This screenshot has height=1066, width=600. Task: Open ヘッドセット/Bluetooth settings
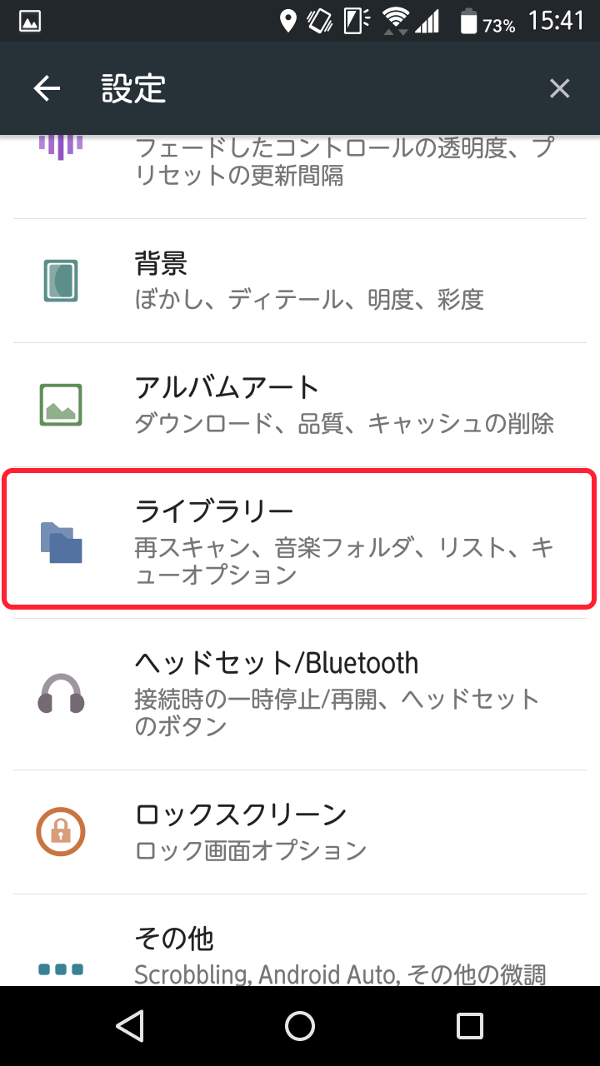(333, 693)
